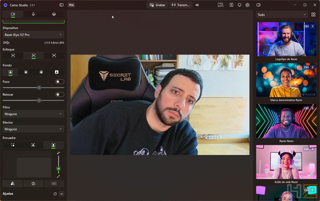The height and width of the screenshot is (201, 320).
Task: Apply the Razer Neon overlay
Action: tap(286, 121)
